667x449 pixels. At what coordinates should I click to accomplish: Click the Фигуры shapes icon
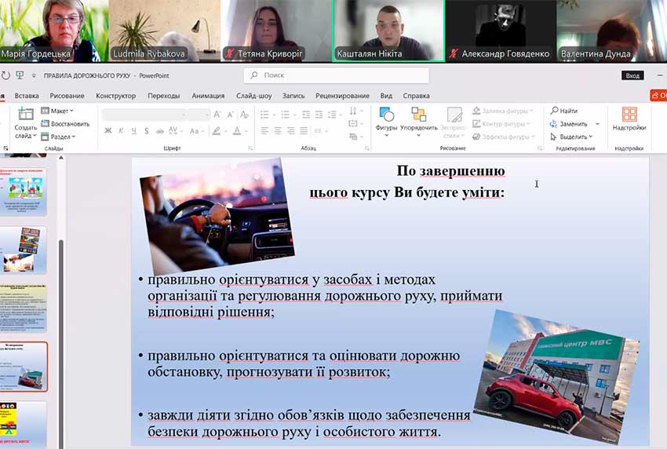coord(386,118)
